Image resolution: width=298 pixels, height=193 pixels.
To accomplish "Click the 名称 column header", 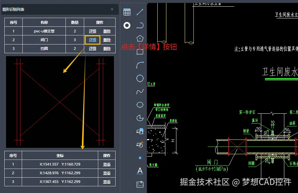I will click(44, 22).
